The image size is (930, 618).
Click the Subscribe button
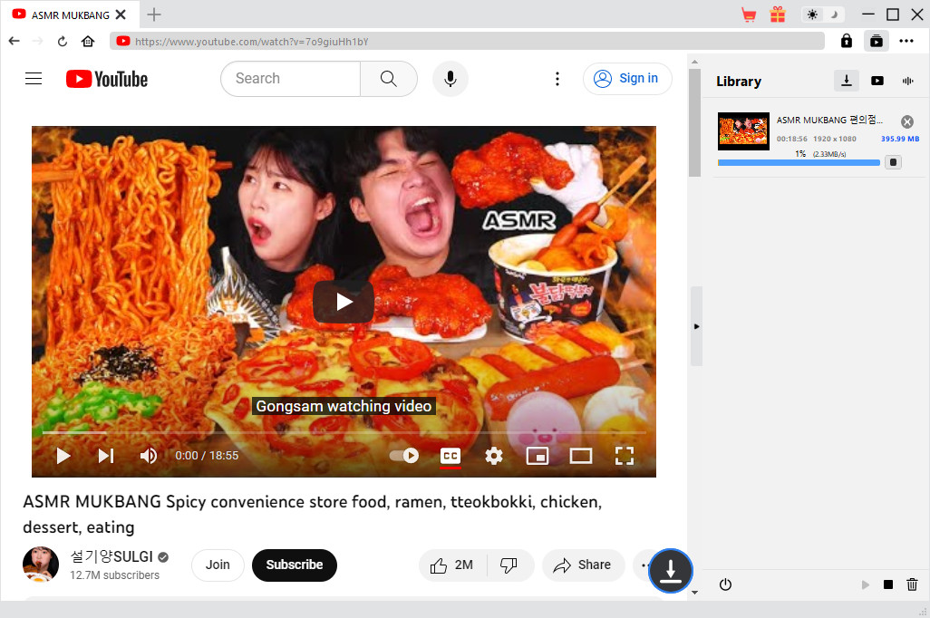(x=294, y=565)
